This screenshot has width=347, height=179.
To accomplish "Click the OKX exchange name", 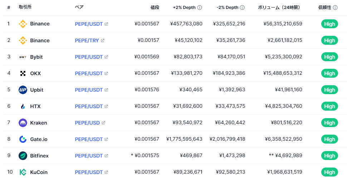I will [x=35, y=73].
